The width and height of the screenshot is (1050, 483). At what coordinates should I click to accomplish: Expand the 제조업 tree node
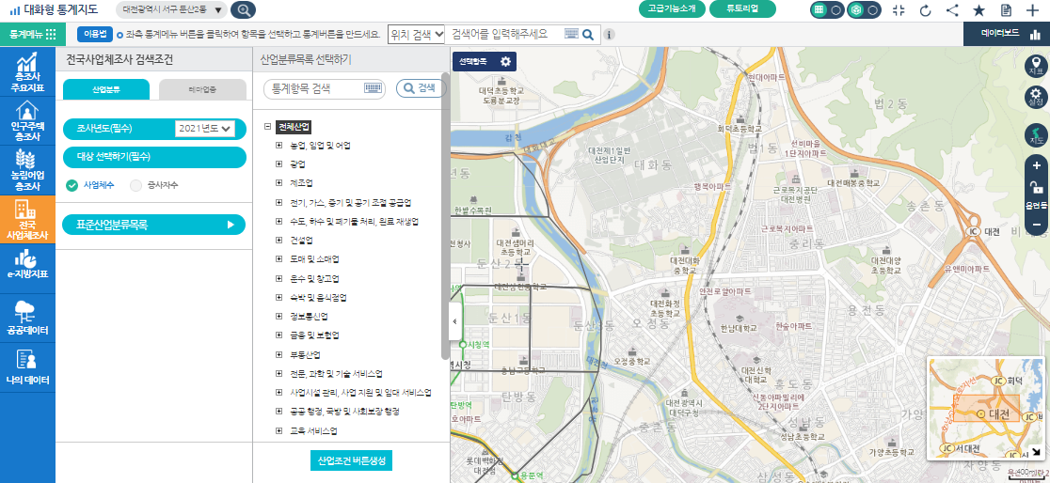click(278, 182)
